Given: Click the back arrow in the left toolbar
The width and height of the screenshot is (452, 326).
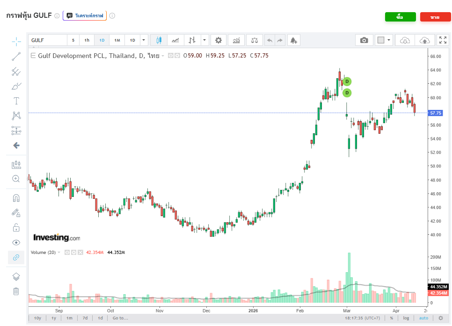Looking at the screenshot, I should click(16, 145).
